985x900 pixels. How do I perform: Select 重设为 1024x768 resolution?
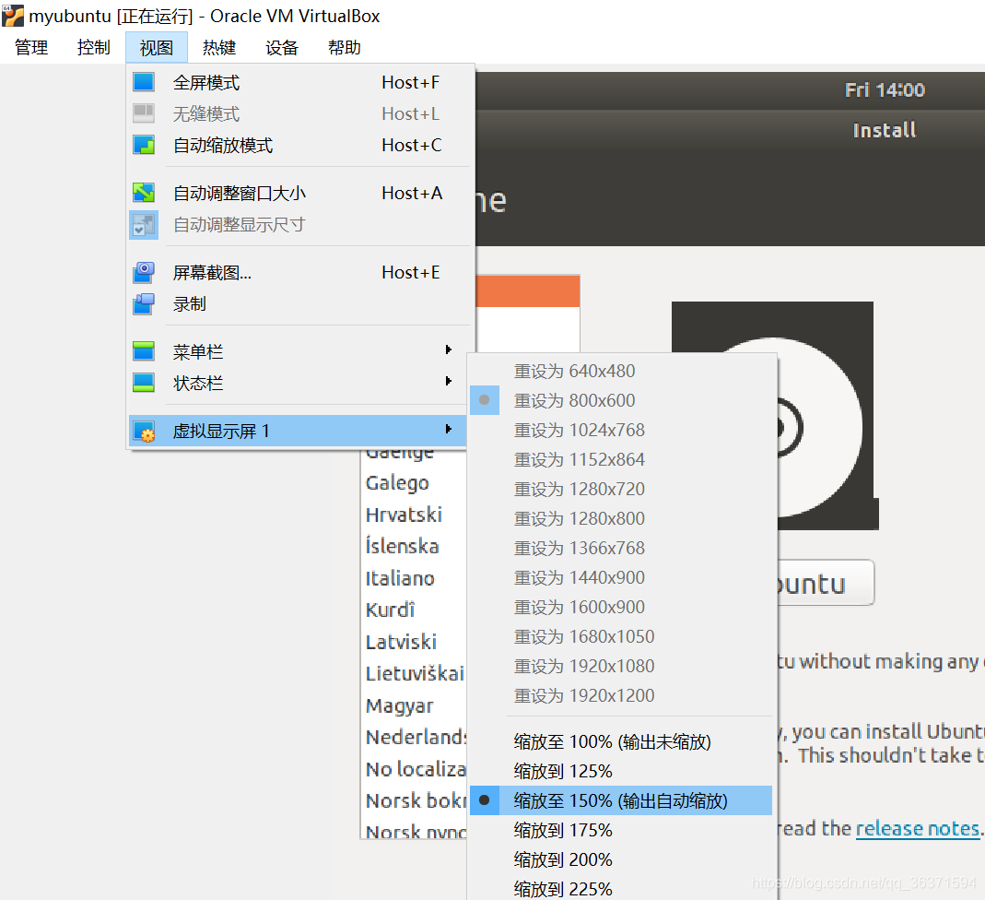(621, 430)
